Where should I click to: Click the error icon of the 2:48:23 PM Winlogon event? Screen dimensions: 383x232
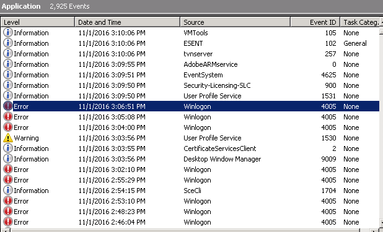(x=8, y=211)
